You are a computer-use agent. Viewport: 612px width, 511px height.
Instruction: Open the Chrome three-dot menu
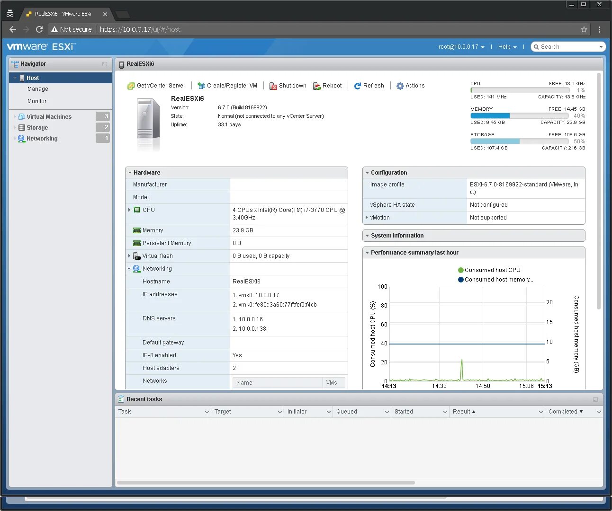pos(600,29)
